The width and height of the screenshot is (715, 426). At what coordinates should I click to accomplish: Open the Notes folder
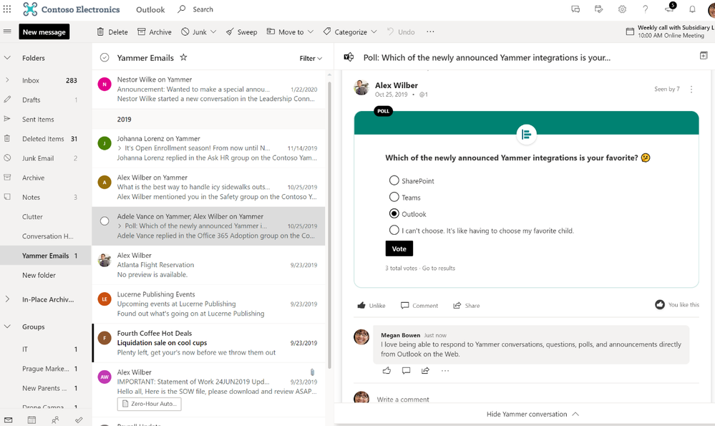pyautogui.click(x=46, y=198)
